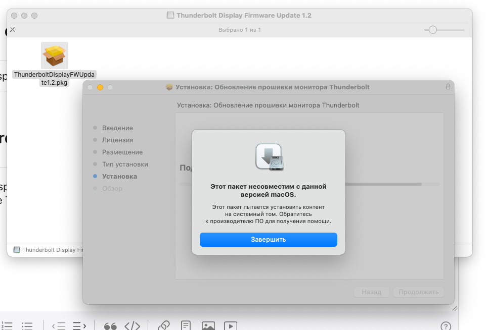Screen dimensions: 488x330
Task: Decrease the list indent level
Action: [59, 326]
